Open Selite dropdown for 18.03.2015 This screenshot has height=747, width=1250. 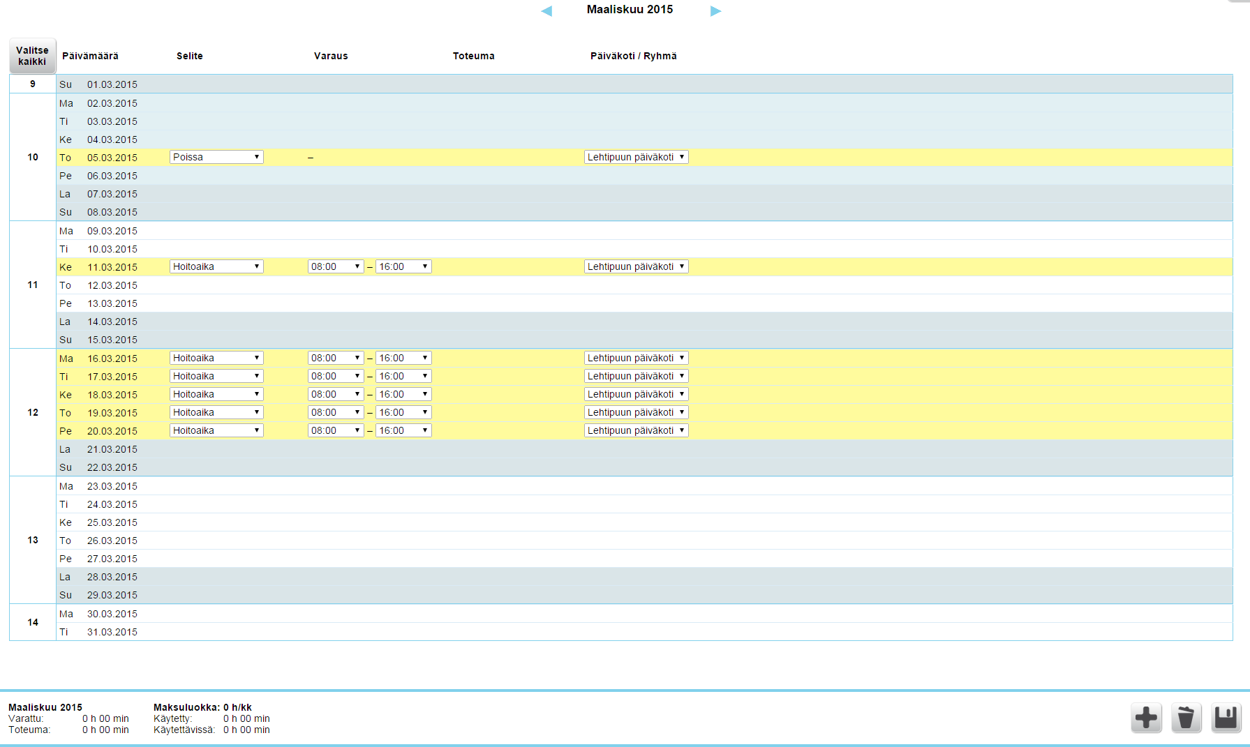click(216, 394)
